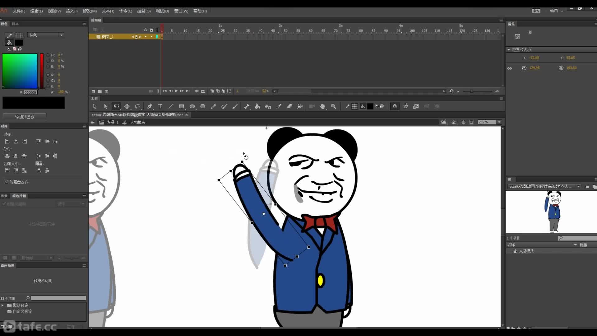
Task: Select the Oval tool
Action: coord(192,106)
